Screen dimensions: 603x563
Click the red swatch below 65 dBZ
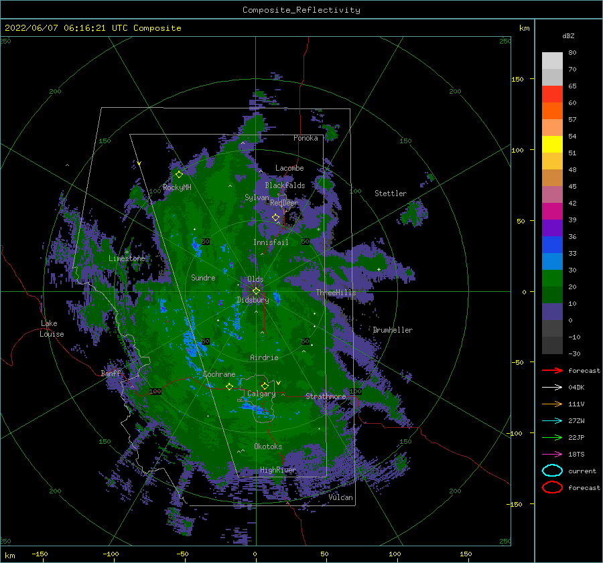(552, 94)
